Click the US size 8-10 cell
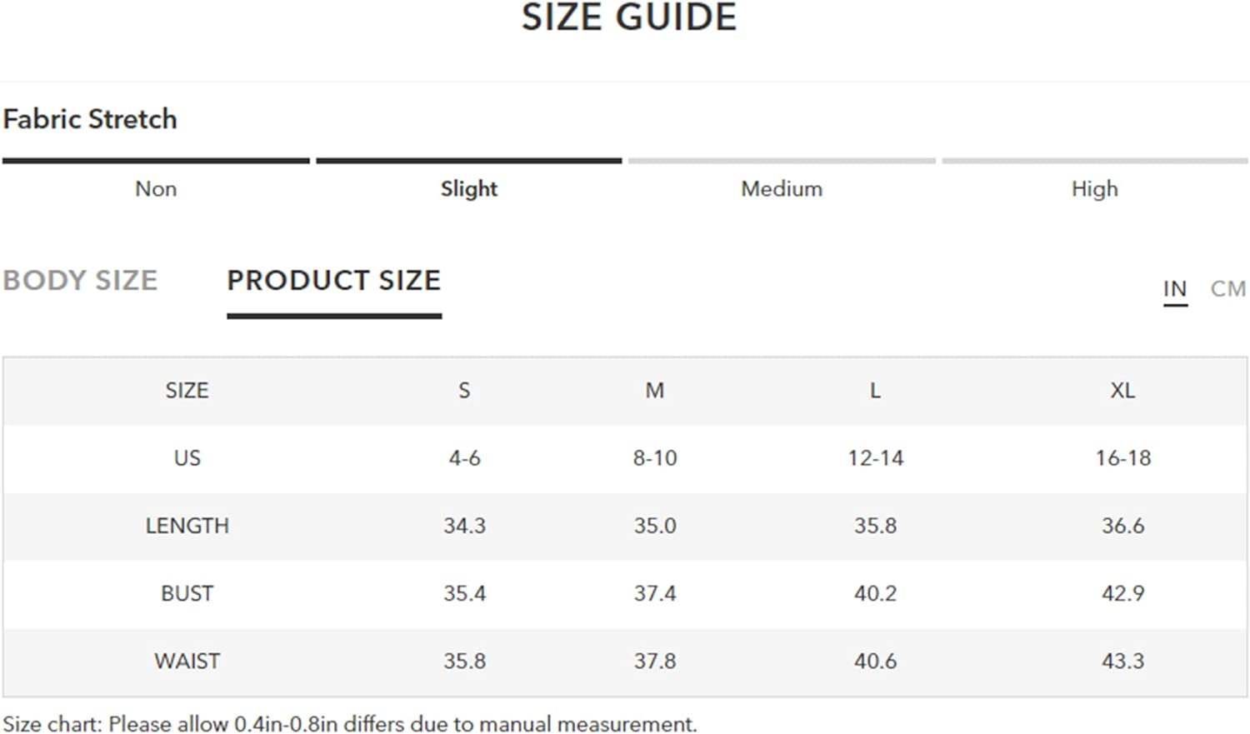 [x=655, y=458]
